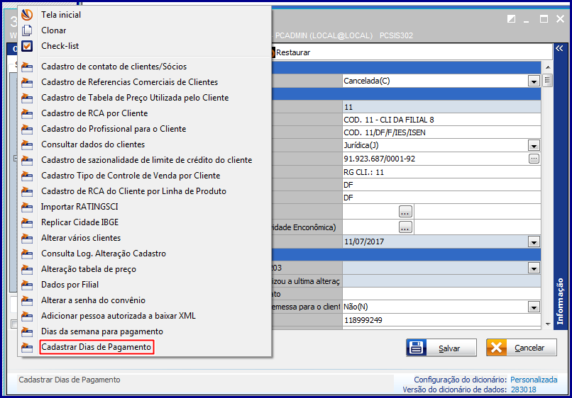Click icon beside Cadastro do Profissional para o Cliente
Viewport: 572px width, 398px height.
tap(27, 129)
